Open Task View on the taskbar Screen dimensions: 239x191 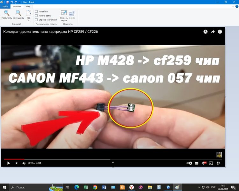coord(67,187)
